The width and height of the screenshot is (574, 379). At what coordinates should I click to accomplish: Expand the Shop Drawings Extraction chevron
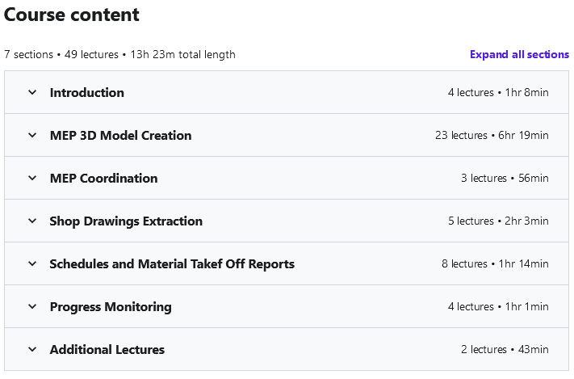click(32, 221)
